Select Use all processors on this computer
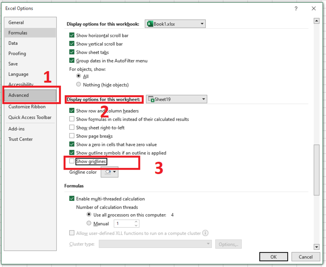 (x=89, y=214)
